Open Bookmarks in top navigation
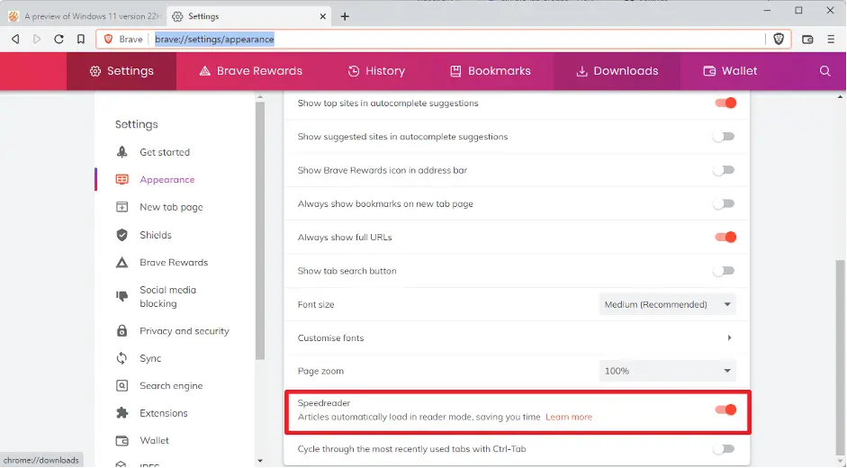The width and height of the screenshot is (847, 468). 491,71
